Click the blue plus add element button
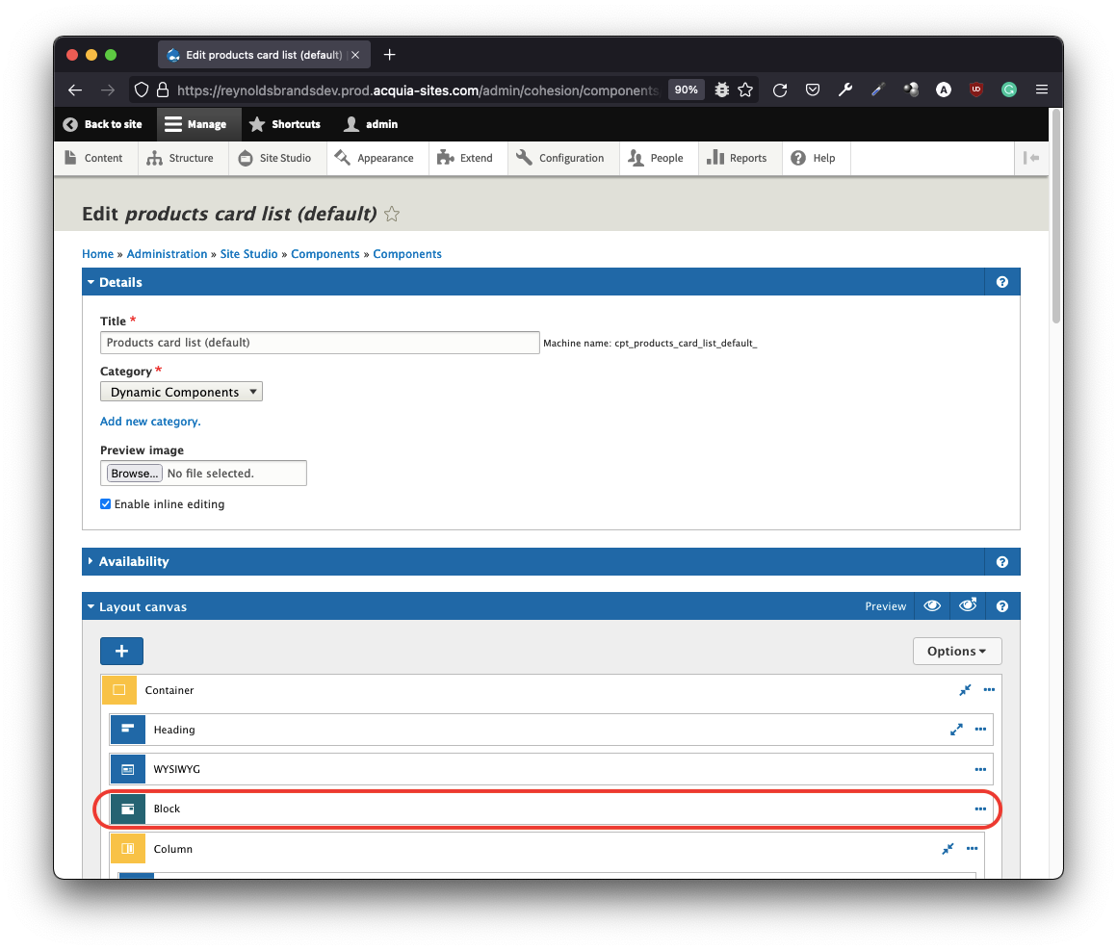 click(x=121, y=652)
